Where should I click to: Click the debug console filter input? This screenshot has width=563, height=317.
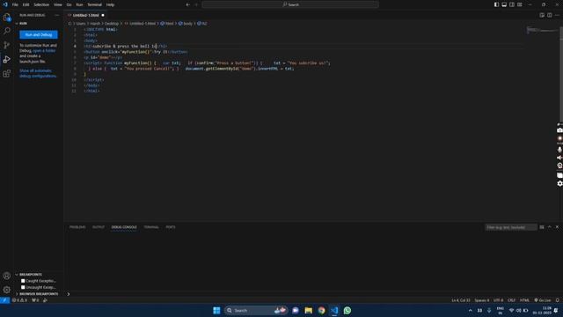click(x=511, y=227)
